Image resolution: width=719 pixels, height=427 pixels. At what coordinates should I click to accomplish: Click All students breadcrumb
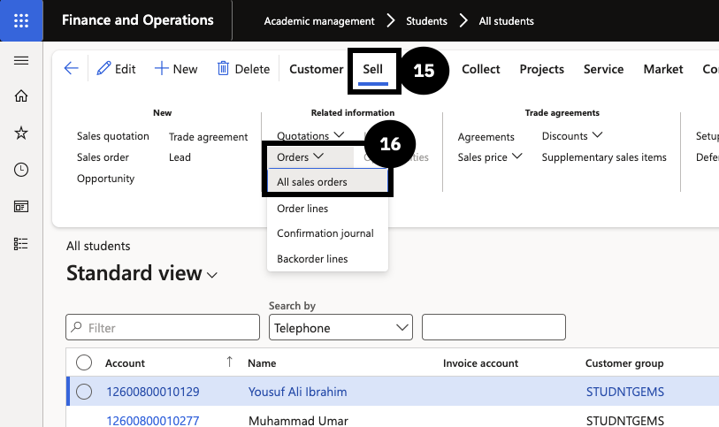click(x=506, y=21)
